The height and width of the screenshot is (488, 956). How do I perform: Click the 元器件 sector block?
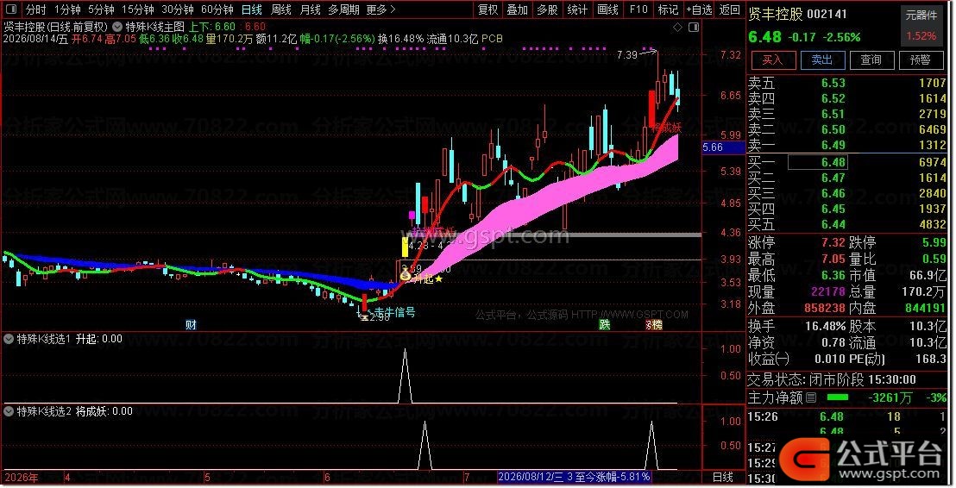click(x=921, y=16)
